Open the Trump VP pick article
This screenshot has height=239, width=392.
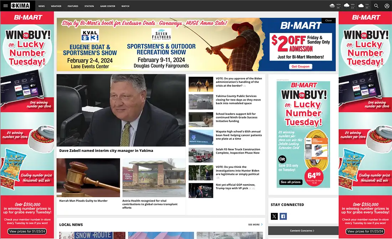point(236,186)
